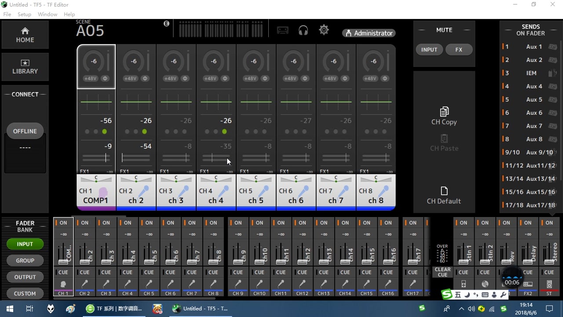
Task: Open the recorder icon in top bar
Action: (282, 30)
